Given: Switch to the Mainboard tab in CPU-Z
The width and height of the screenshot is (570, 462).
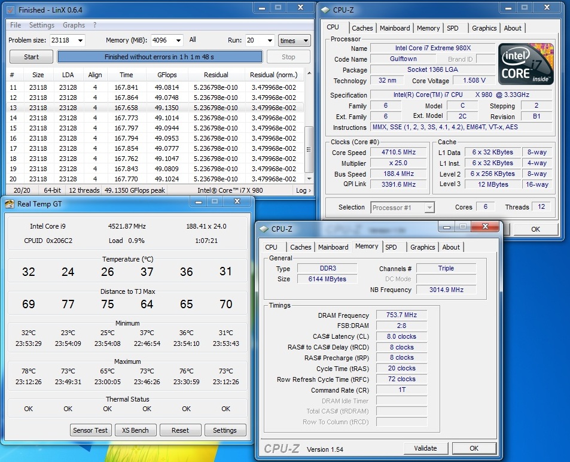Looking at the screenshot, I should (x=395, y=28).
